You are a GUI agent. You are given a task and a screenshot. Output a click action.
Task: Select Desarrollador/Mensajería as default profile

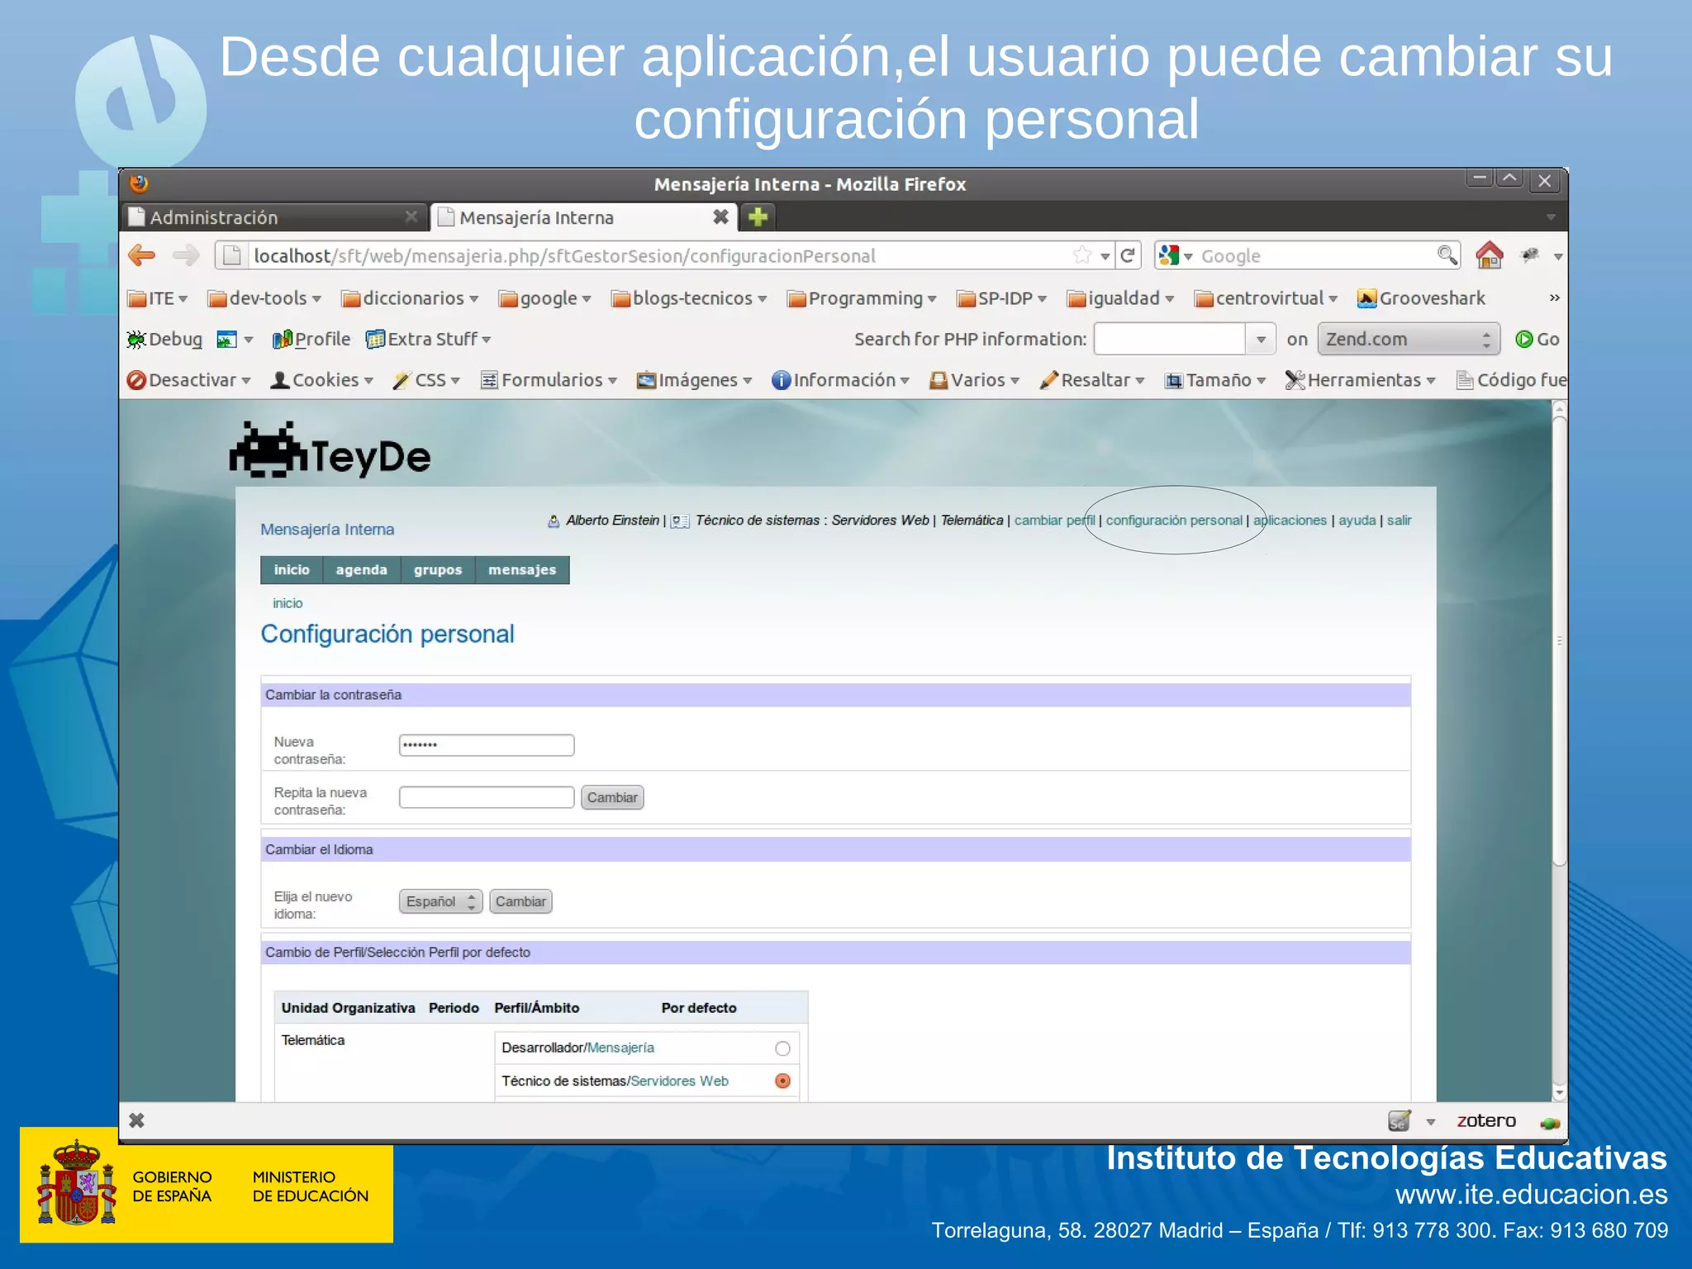pyautogui.click(x=782, y=1048)
